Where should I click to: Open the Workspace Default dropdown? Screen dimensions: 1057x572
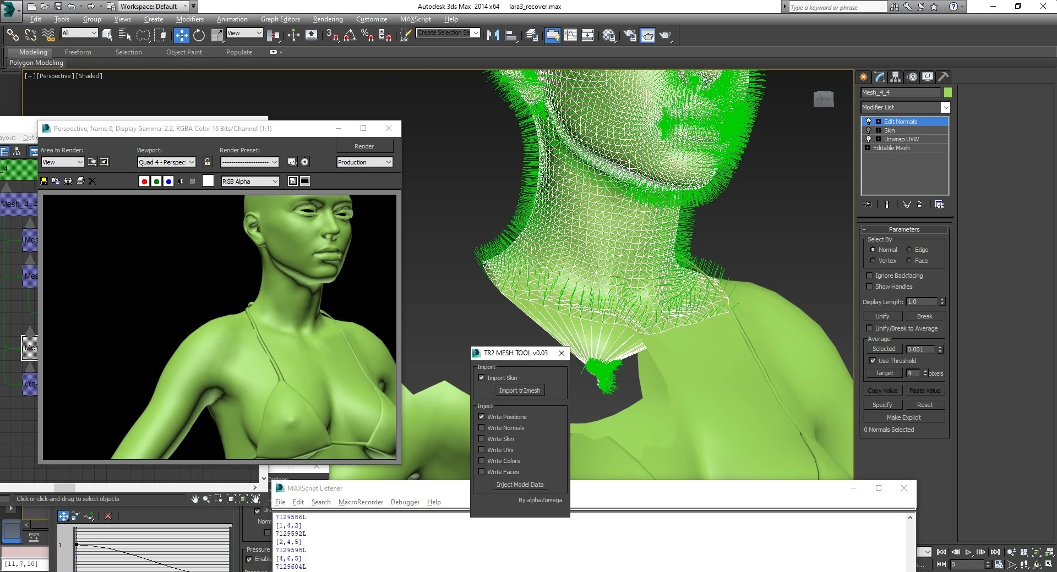tap(154, 7)
